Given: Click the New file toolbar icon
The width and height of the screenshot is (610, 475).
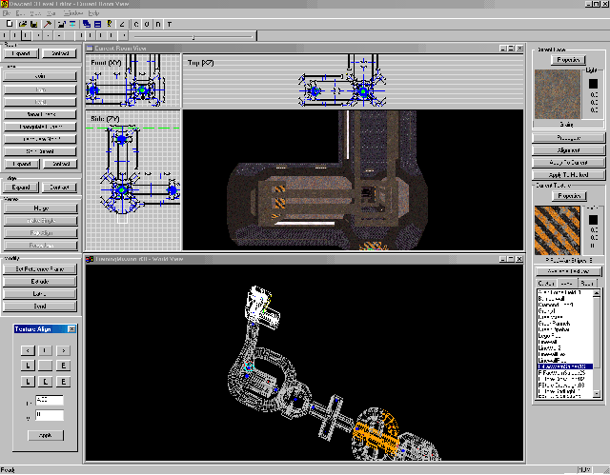Looking at the screenshot, I should (x=10, y=24).
